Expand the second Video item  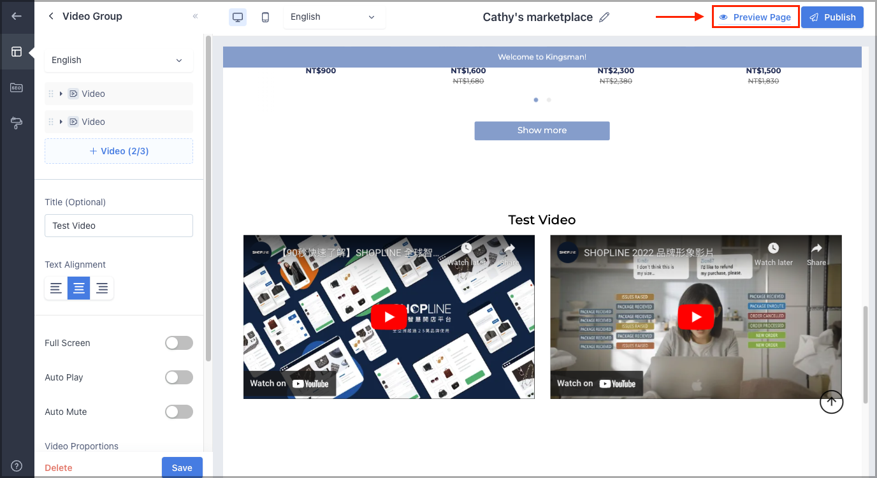coord(61,122)
